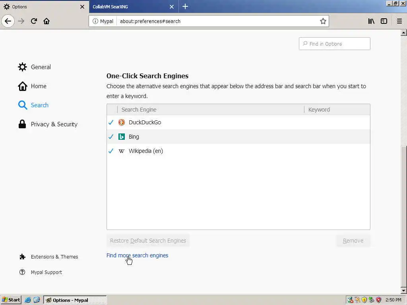The width and height of the screenshot is (407, 305).
Task: Open a new tab with plus button
Action: coord(185,6)
